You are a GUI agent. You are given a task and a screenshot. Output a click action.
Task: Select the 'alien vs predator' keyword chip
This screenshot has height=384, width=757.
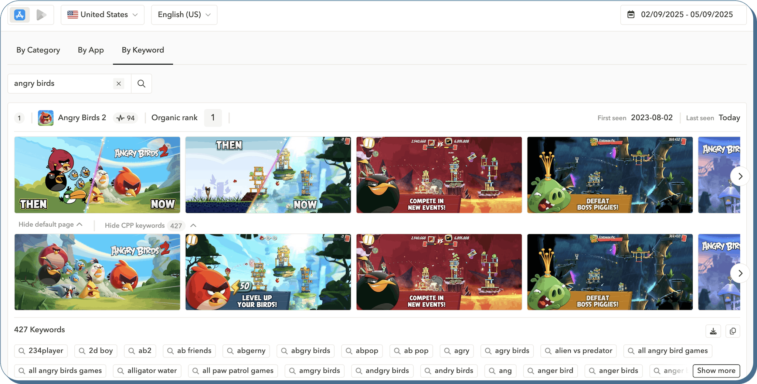pos(579,351)
